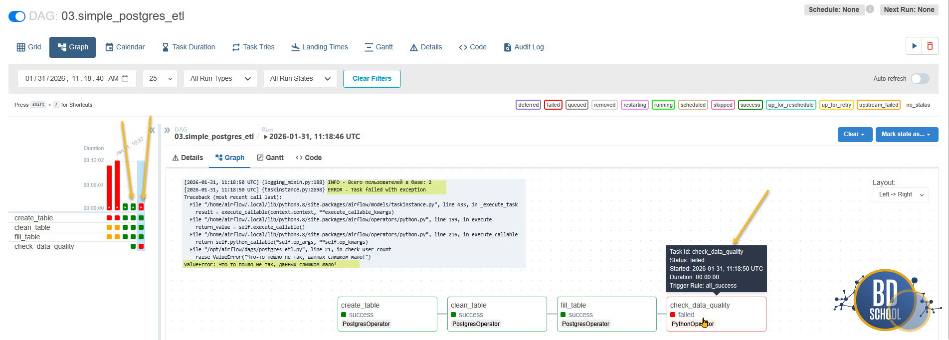Switch to the Grid view tab
The height and width of the screenshot is (340, 949).
pos(29,47)
